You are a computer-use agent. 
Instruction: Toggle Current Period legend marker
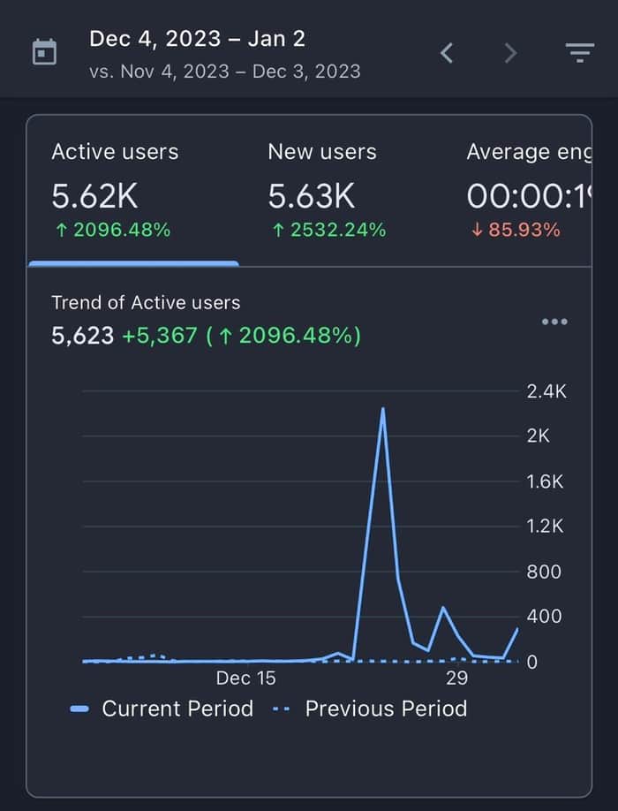tap(79, 709)
